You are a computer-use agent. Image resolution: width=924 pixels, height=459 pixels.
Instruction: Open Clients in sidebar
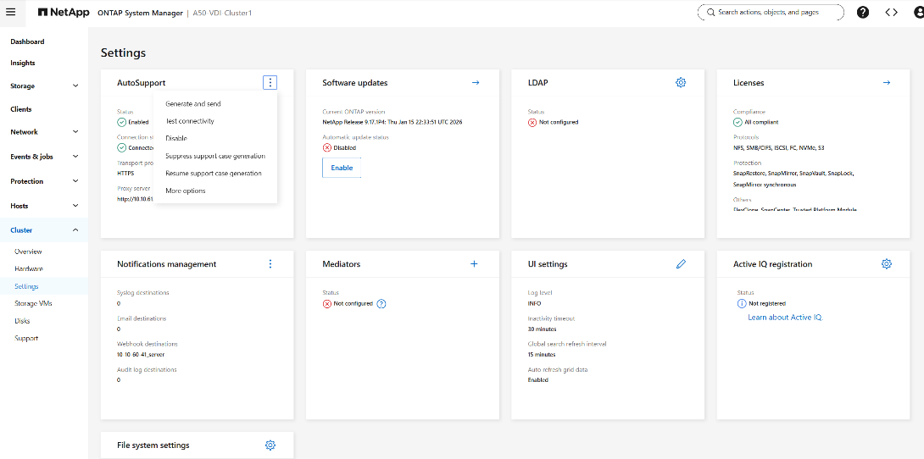[21, 109]
